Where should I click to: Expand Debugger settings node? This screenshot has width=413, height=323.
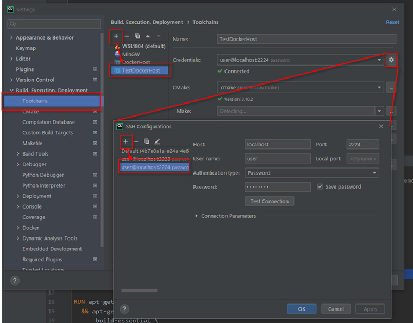[x=18, y=164]
